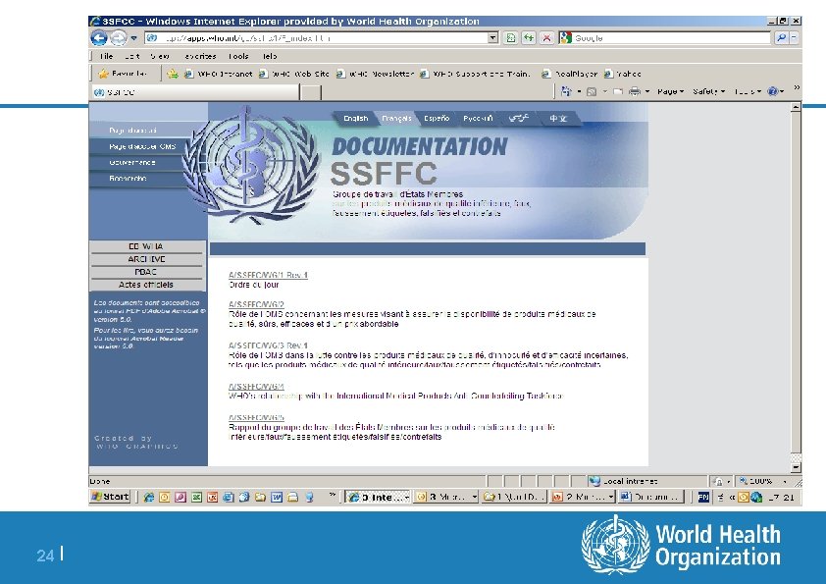Open the Yahoo favorites link
Image resolution: width=826 pixels, height=584 pixels.
tap(623, 74)
